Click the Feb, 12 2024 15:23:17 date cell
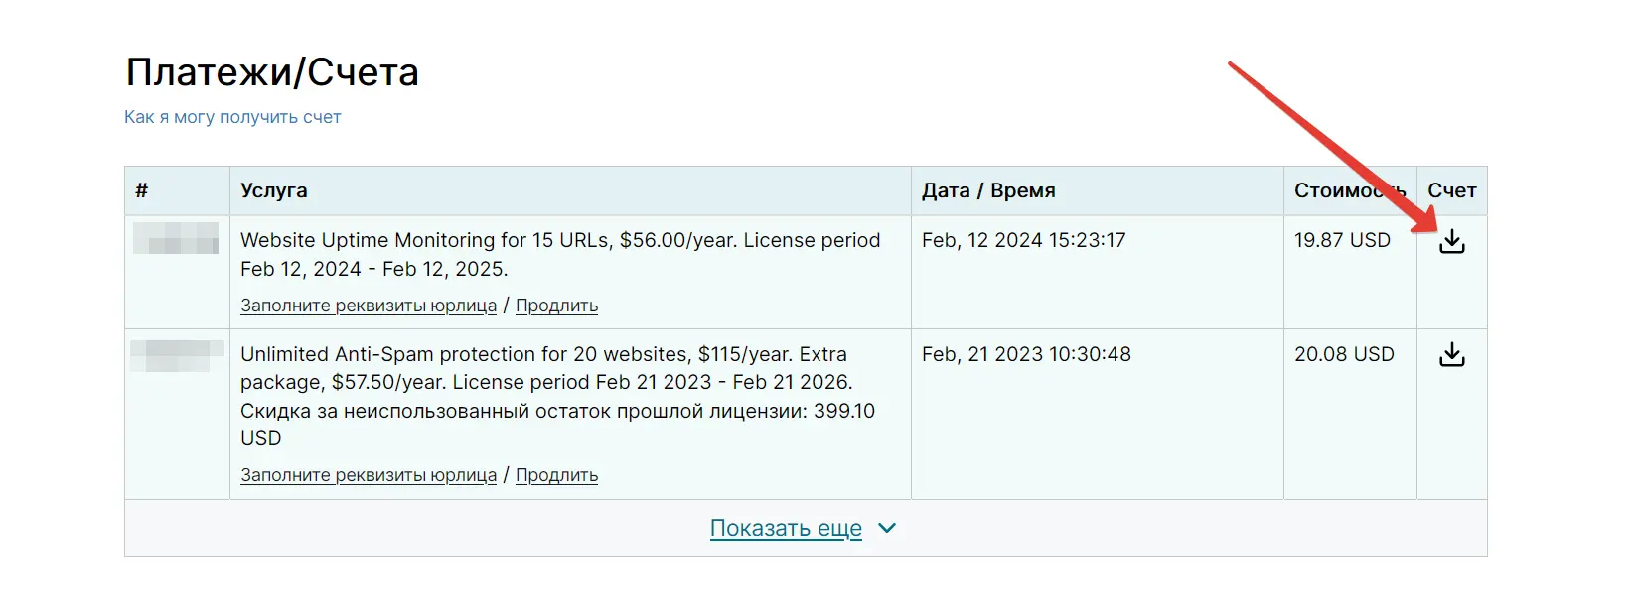This screenshot has width=1637, height=612. click(1023, 240)
